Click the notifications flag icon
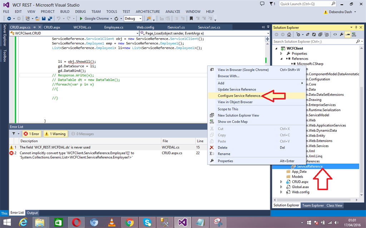 click(272, 4)
